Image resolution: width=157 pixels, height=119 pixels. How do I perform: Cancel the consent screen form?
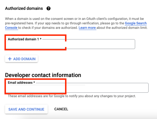[x=61, y=109]
